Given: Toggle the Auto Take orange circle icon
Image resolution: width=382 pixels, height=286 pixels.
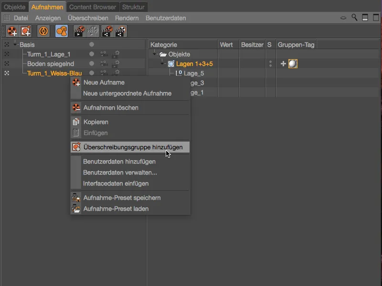Looking at the screenshot, I should point(43,31).
